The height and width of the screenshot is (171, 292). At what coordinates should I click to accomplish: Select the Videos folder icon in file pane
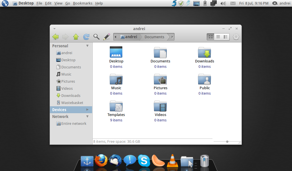coord(160,106)
